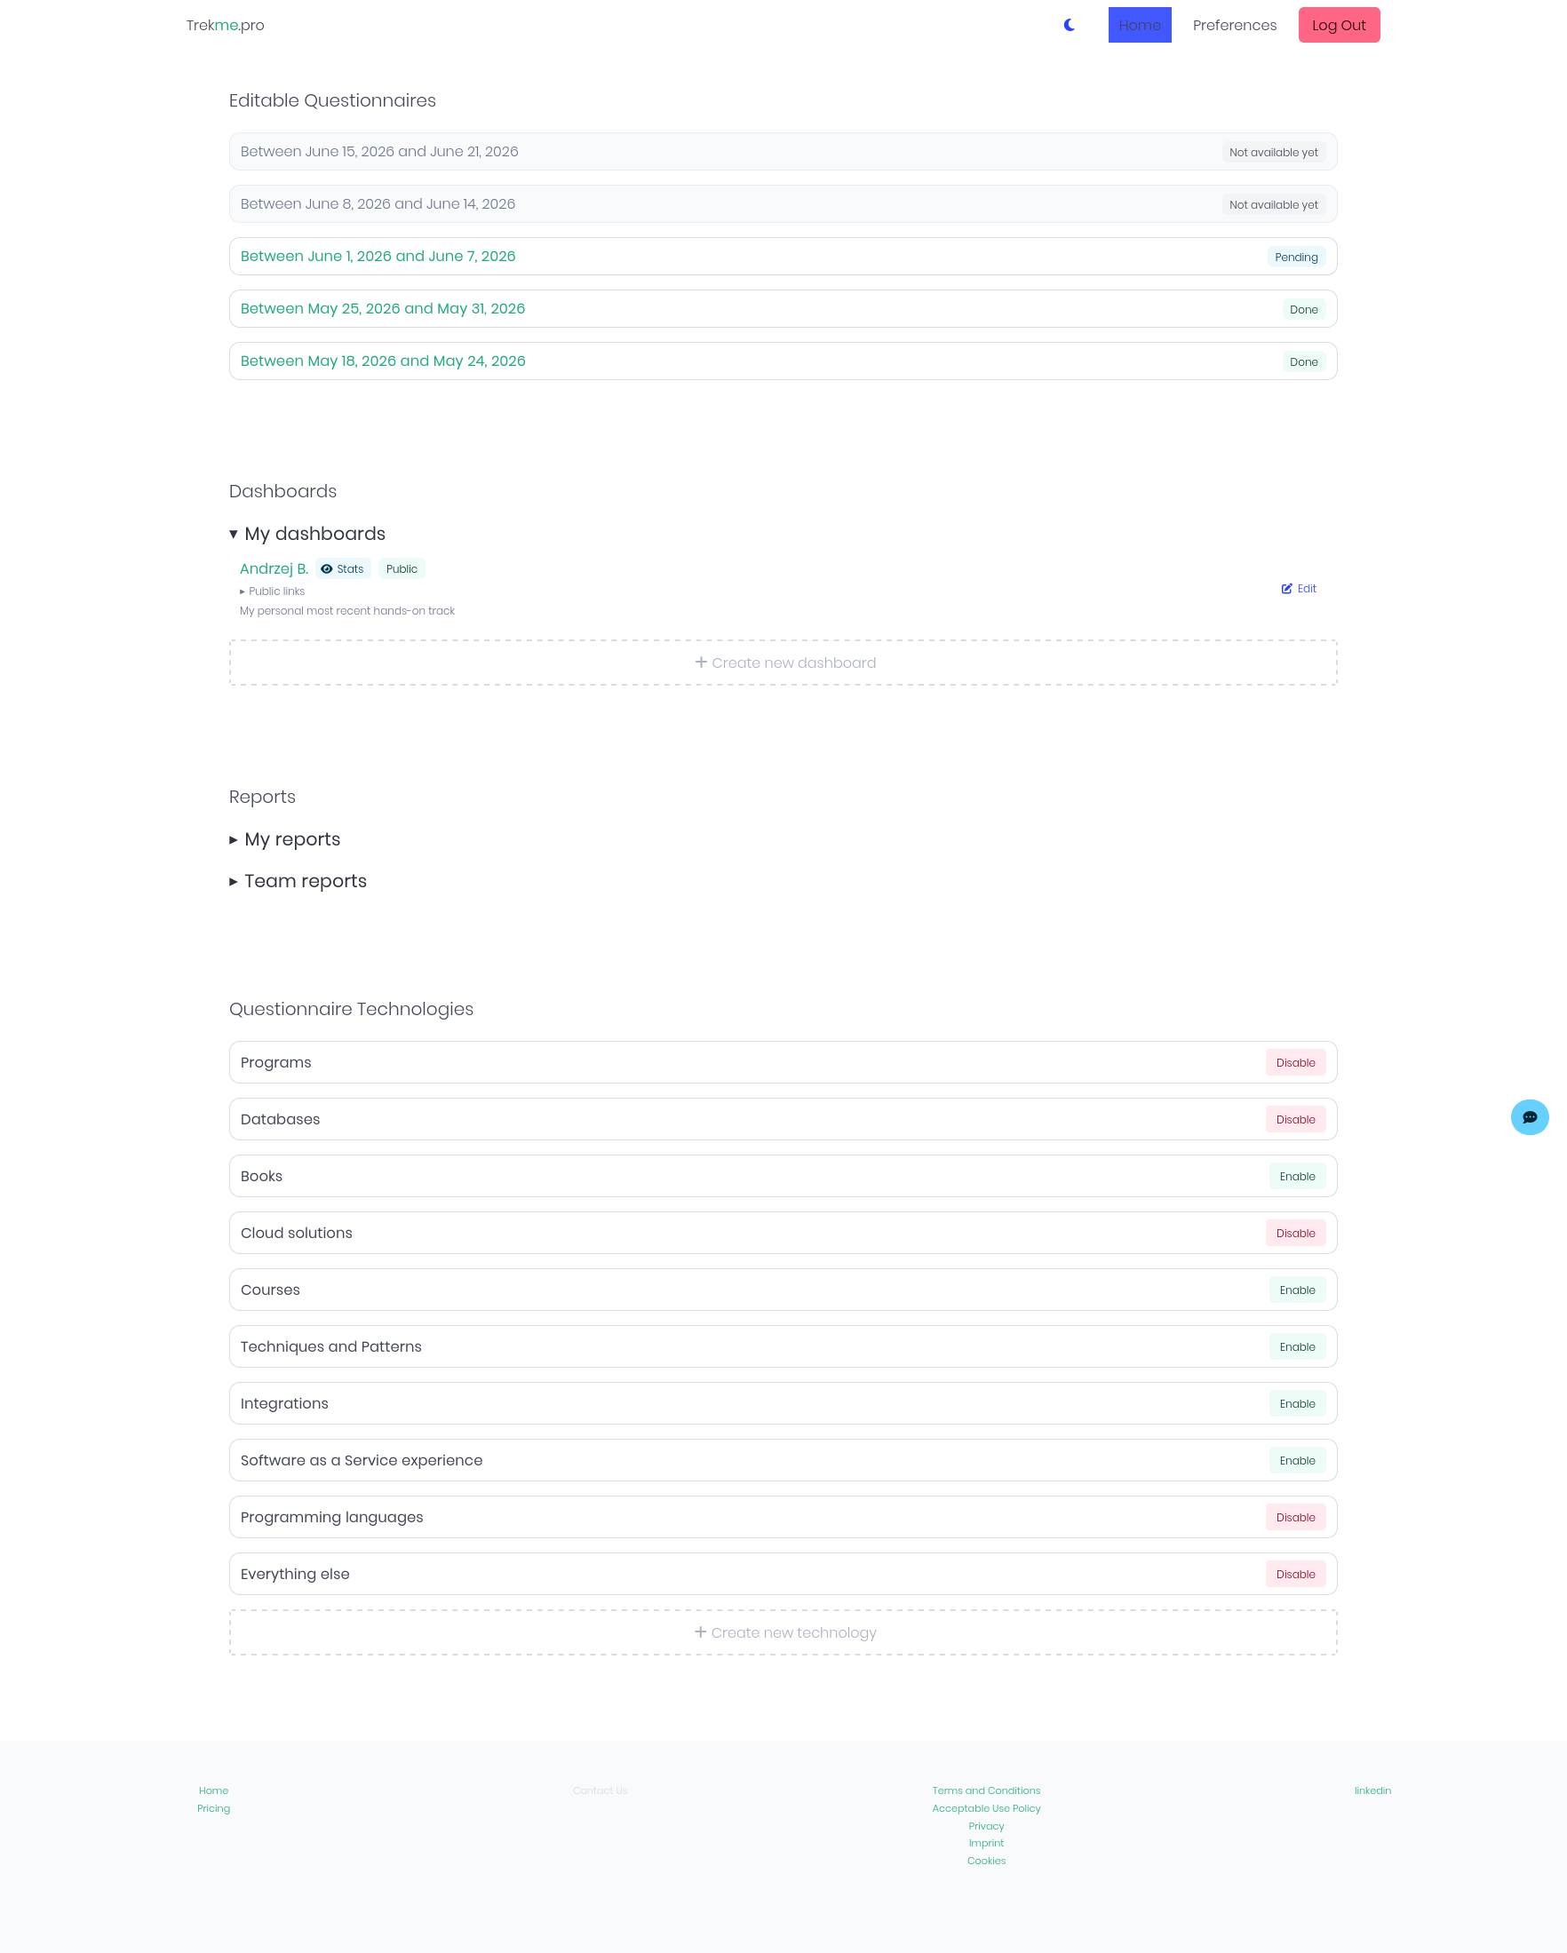
Task: Expand the Public links disclosure
Action: click(272, 591)
